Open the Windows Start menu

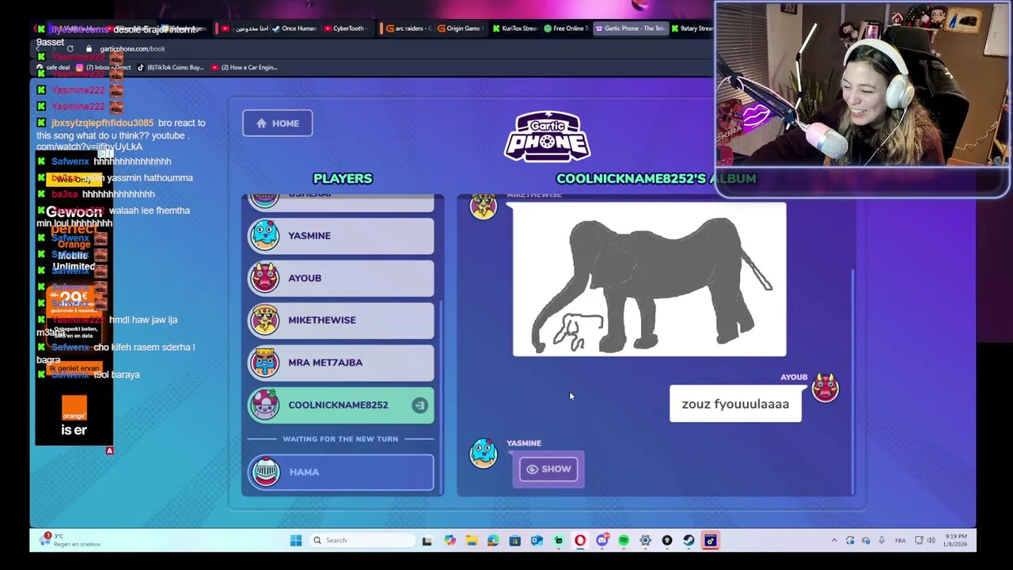pyautogui.click(x=296, y=541)
